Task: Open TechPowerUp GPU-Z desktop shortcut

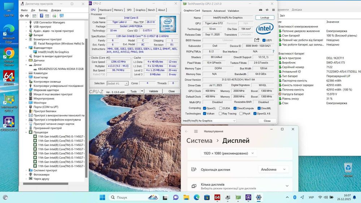Action: point(9,103)
